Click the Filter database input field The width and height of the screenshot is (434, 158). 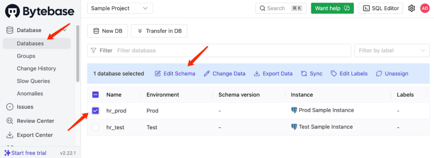(x=233, y=50)
